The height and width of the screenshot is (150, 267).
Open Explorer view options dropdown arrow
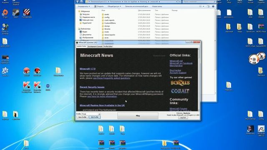click(204, 6)
